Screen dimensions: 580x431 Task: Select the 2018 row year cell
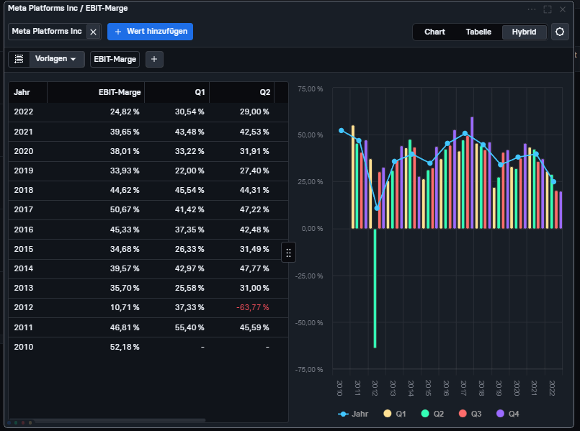point(24,190)
